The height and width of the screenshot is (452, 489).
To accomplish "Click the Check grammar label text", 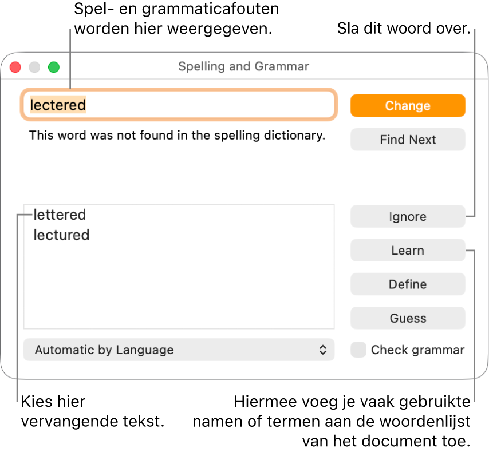I will click(418, 350).
